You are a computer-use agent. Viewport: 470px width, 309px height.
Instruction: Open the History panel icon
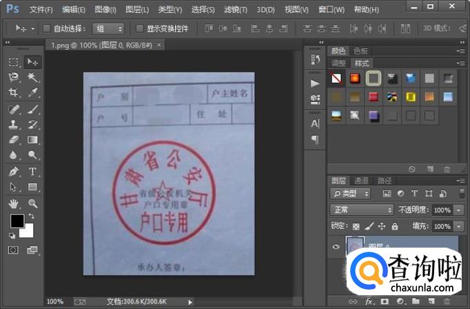point(315,60)
